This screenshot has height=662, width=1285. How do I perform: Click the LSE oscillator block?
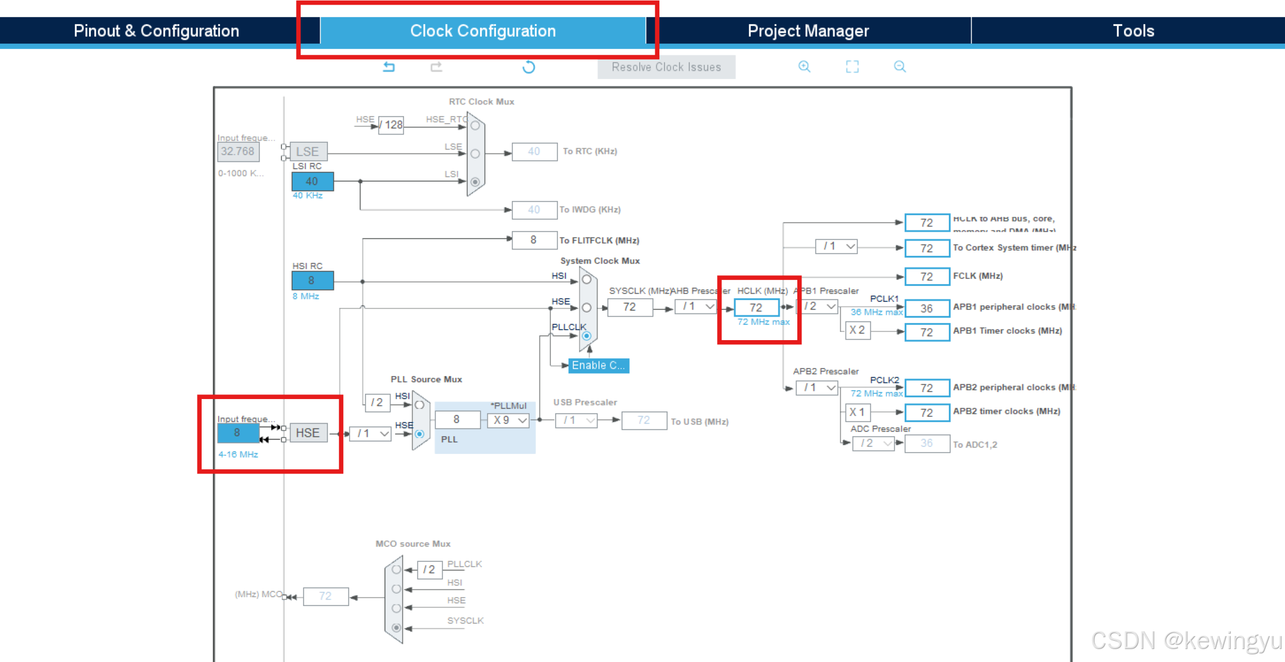pos(308,151)
